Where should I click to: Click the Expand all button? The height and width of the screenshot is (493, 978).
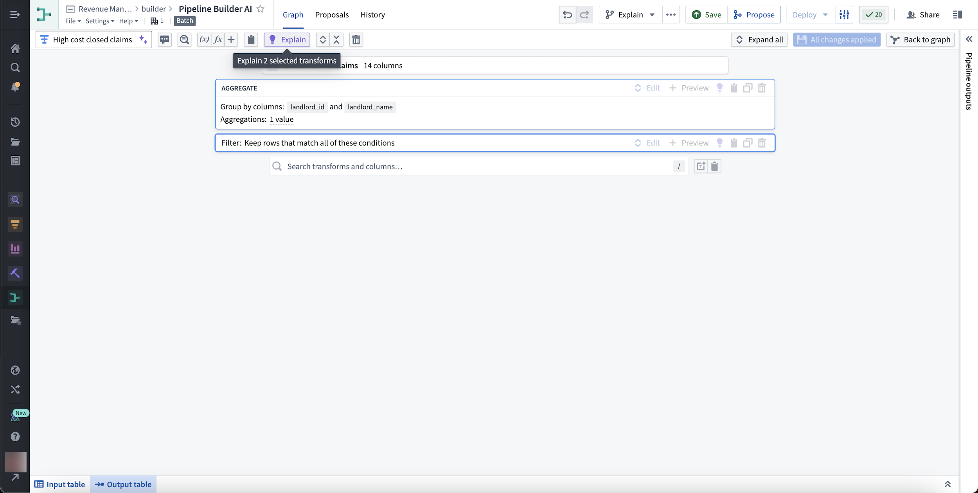click(x=759, y=40)
